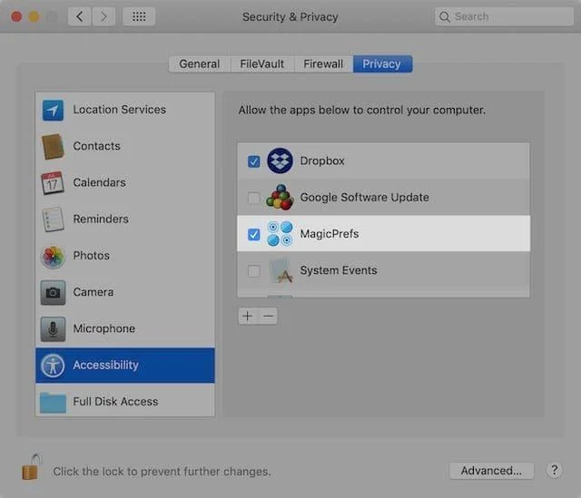Select the Google Software Update name
This screenshot has width=581, height=498.
pos(365,198)
